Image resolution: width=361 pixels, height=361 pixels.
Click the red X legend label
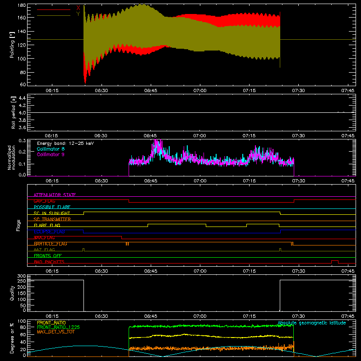coord(78,8)
